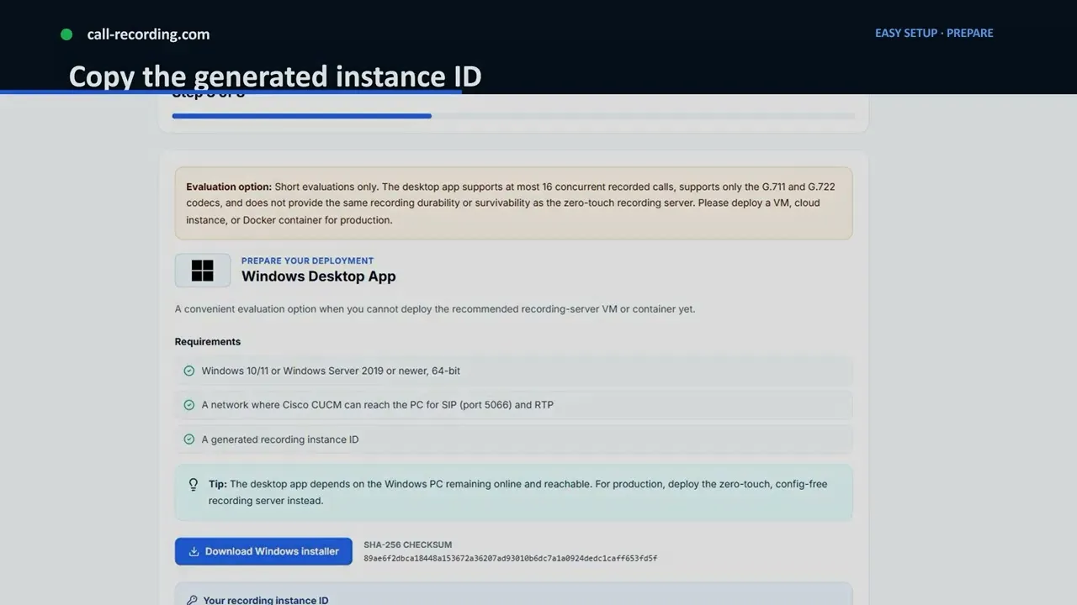Click the green status dot next to call-recording.com

[x=66, y=34]
